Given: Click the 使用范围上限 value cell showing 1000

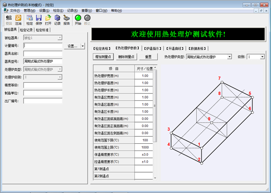Looking at the screenshot, I should point(145,147).
